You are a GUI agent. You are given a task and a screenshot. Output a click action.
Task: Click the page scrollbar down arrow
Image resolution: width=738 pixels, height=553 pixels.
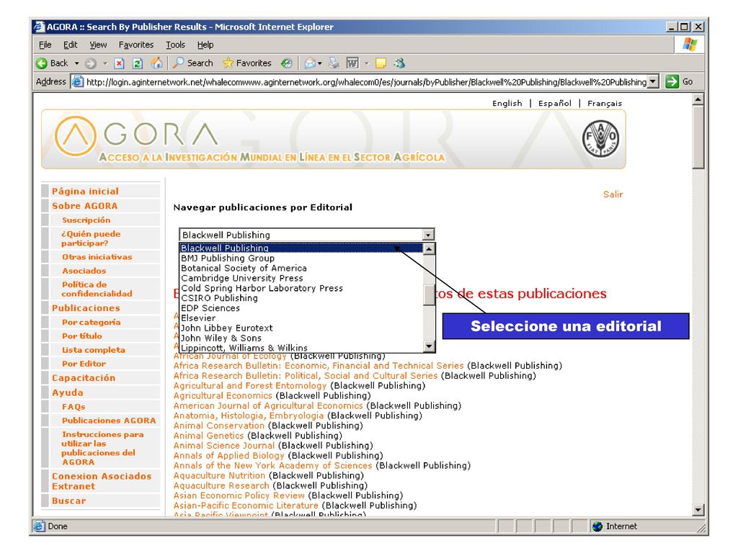click(698, 510)
